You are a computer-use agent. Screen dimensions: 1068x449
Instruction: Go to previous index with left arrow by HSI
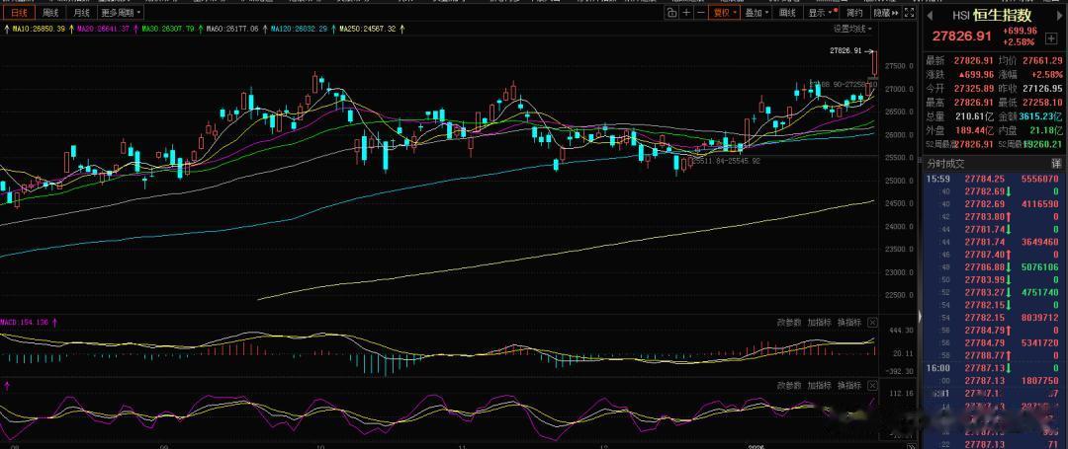pos(929,15)
